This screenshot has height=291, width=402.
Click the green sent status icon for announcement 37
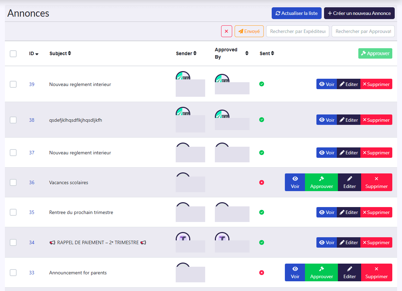click(262, 153)
